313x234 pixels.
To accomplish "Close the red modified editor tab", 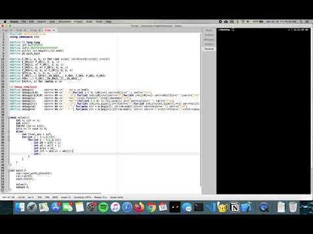I will [x=53, y=30].
